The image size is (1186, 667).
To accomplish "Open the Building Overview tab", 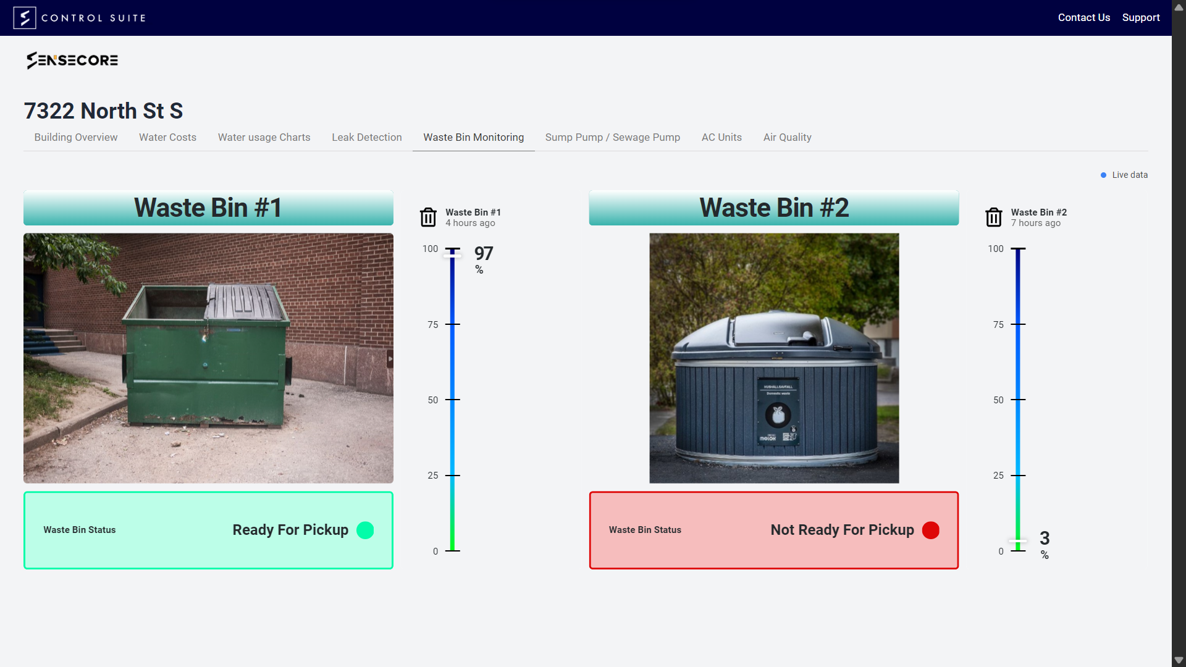I will point(76,137).
